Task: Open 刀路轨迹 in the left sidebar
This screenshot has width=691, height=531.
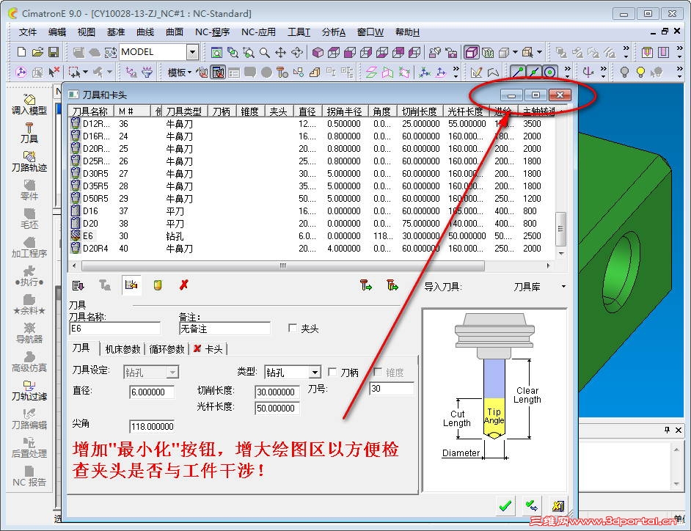Action: pyautogui.click(x=29, y=162)
